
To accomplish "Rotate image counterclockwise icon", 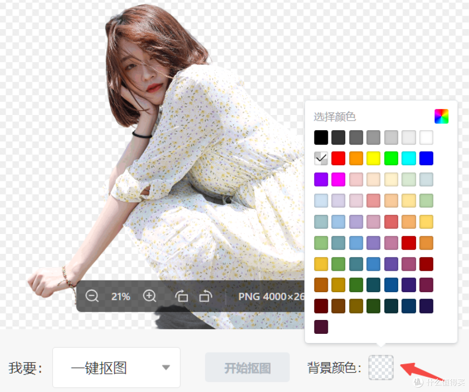I will pyautogui.click(x=181, y=296).
